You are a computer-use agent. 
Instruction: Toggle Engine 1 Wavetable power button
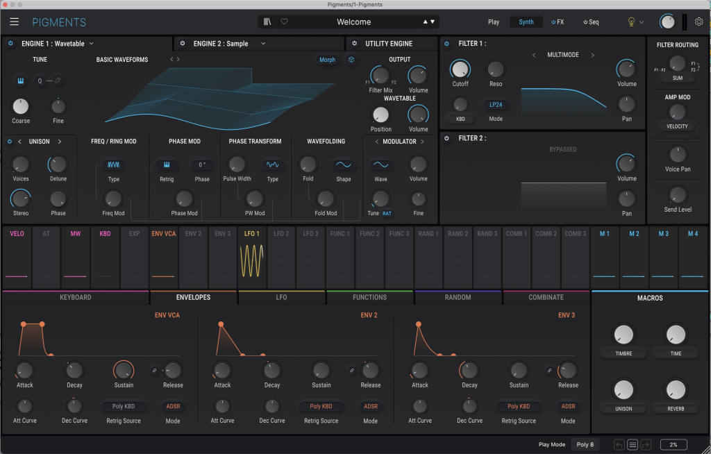click(x=11, y=44)
